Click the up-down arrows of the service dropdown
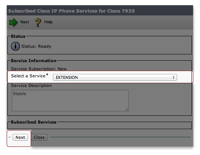The height and width of the screenshot is (155, 200). pyautogui.click(x=173, y=77)
